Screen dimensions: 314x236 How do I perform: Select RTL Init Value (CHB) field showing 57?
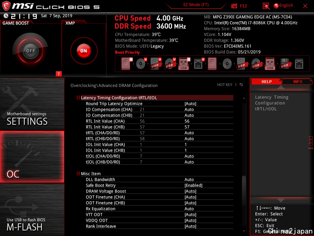[x=187, y=127]
